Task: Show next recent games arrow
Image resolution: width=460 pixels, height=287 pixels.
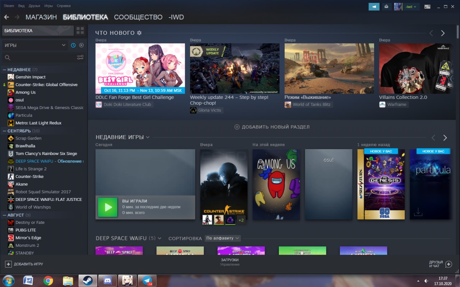Action: [445, 138]
